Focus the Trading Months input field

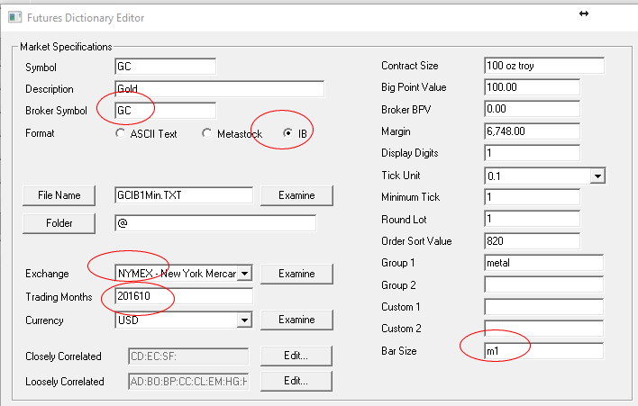[183, 296]
